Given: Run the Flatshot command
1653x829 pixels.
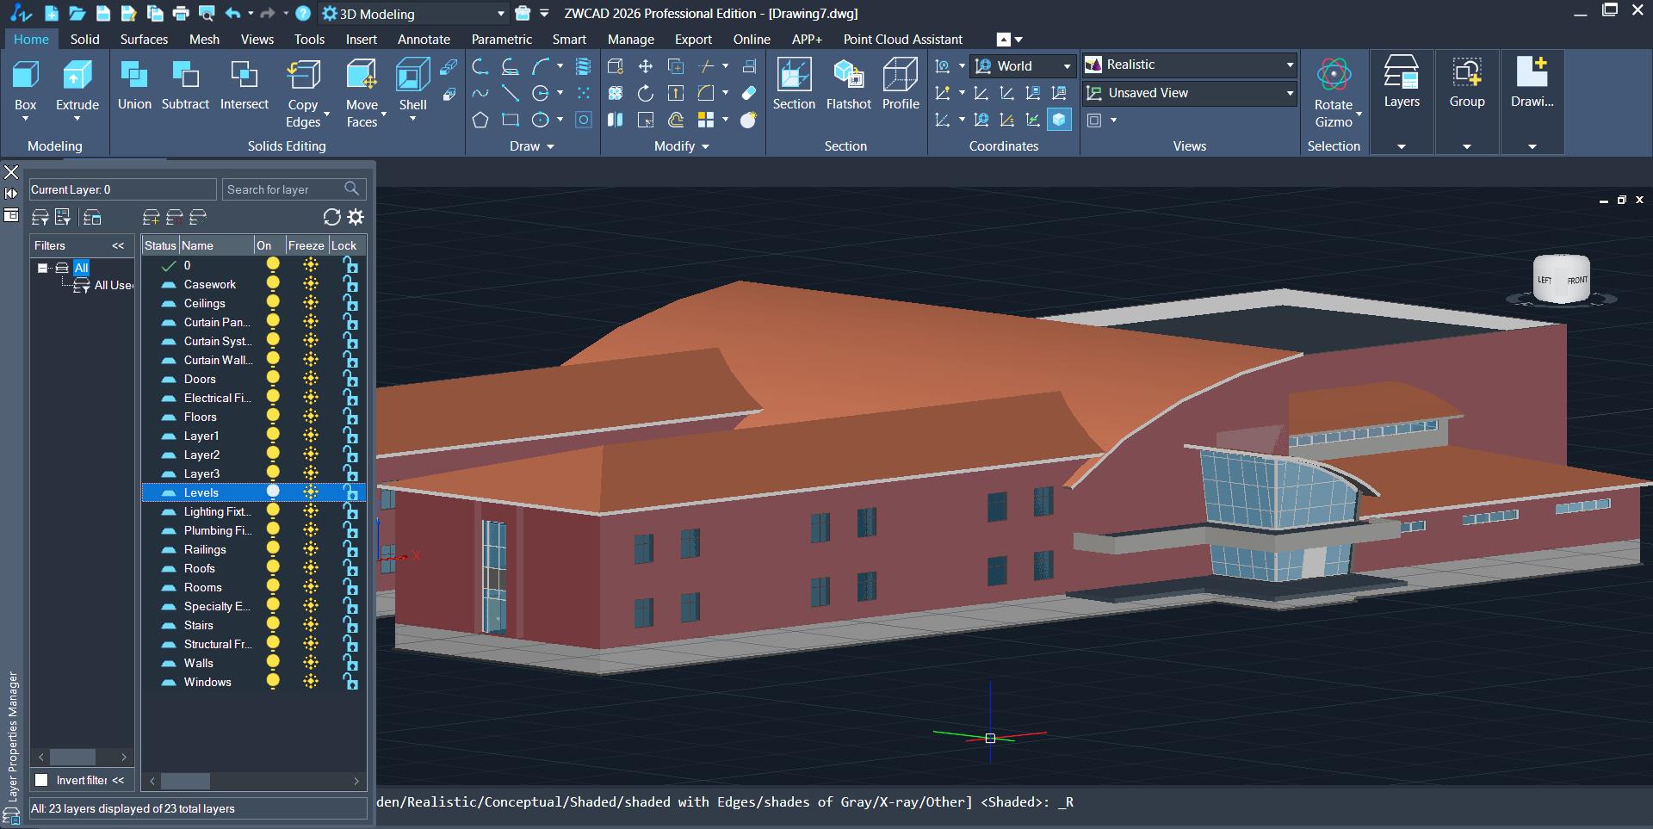Looking at the screenshot, I should (848, 85).
